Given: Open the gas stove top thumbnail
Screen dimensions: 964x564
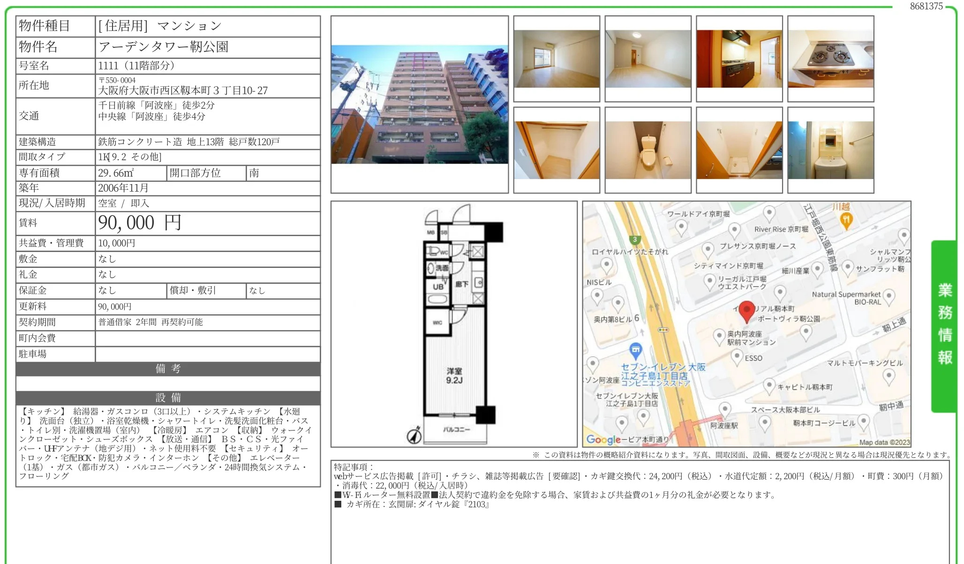Looking at the screenshot, I should 830,59.
